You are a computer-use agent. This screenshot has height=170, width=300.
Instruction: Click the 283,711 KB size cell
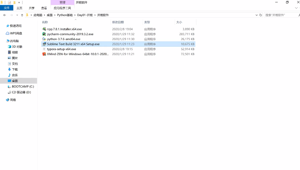pyautogui.click(x=187, y=34)
